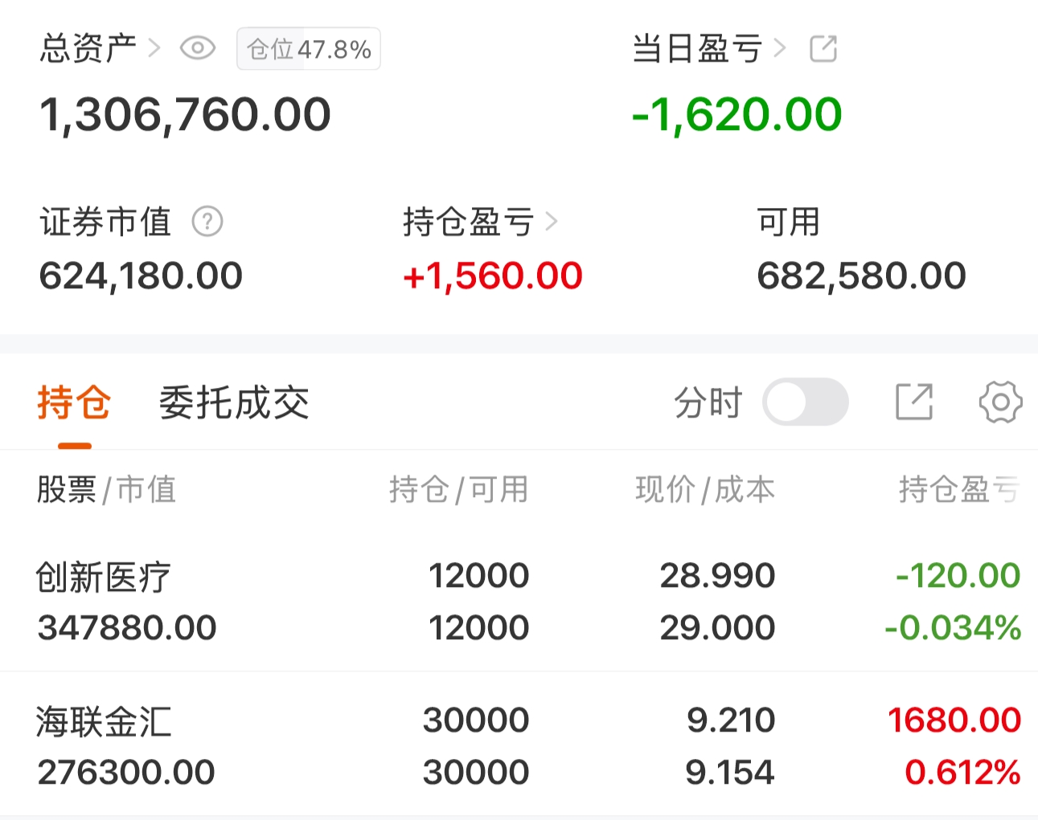Image resolution: width=1038 pixels, height=820 pixels.
Task: Tap the total assets value 1,306,760.00
Action: (x=185, y=114)
